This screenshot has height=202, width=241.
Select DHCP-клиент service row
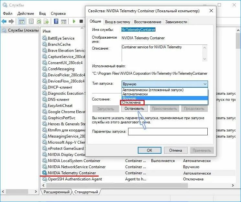pos(60,87)
